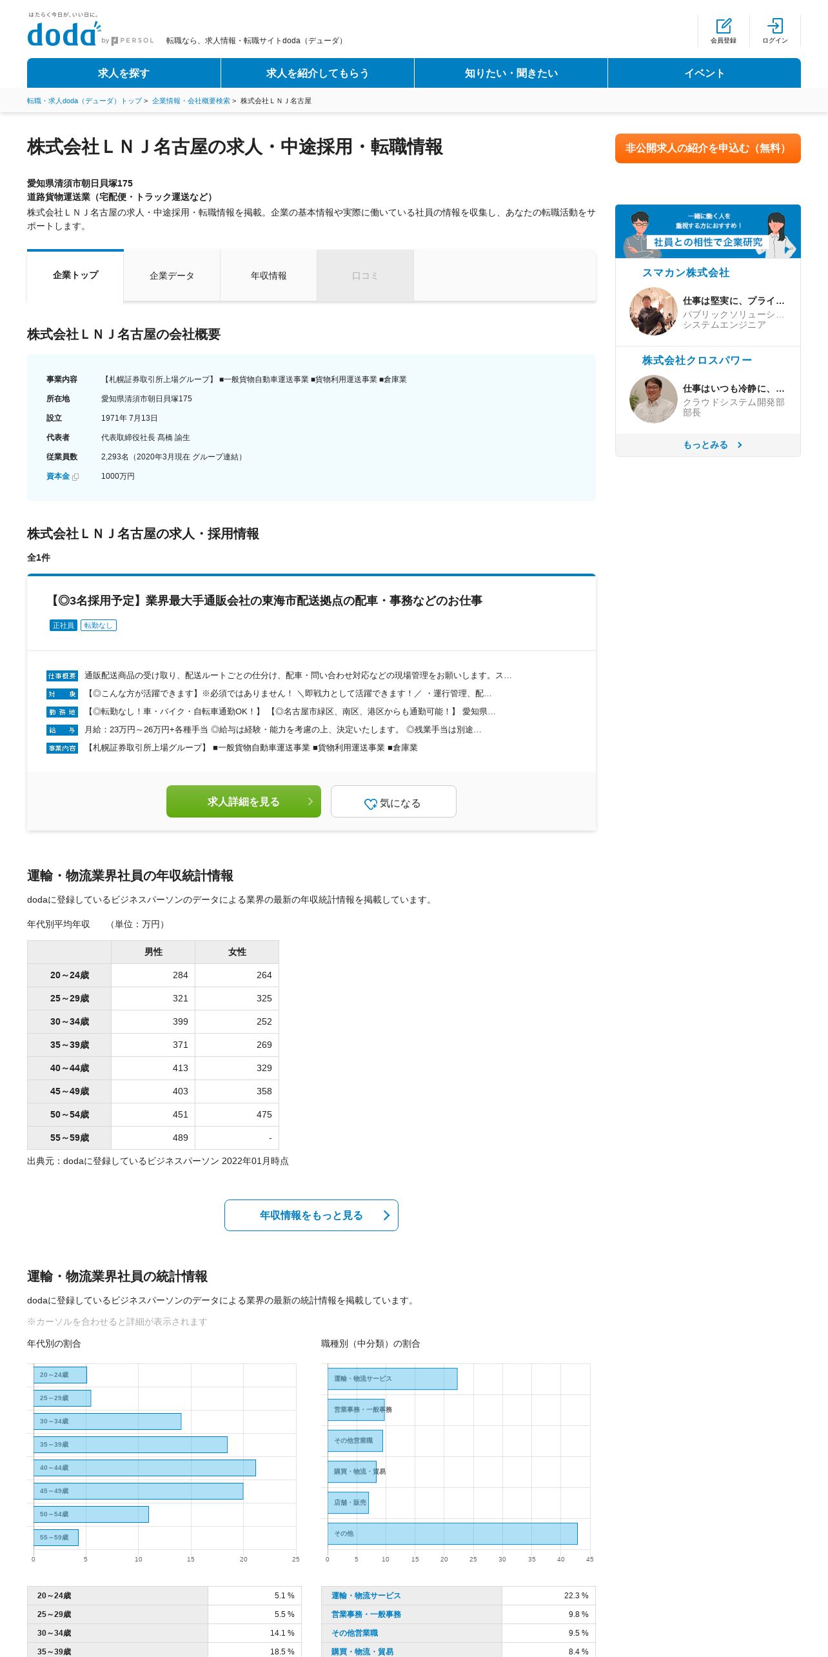Click the 35～39歳 bar in age chart

[130, 1445]
